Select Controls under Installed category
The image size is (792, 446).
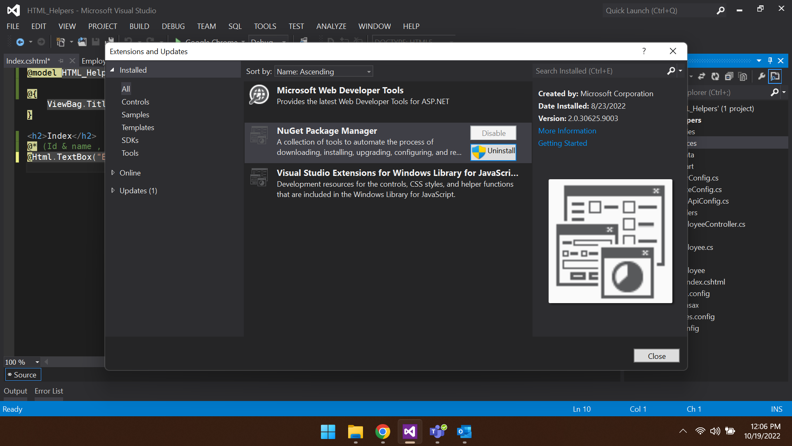(135, 102)
